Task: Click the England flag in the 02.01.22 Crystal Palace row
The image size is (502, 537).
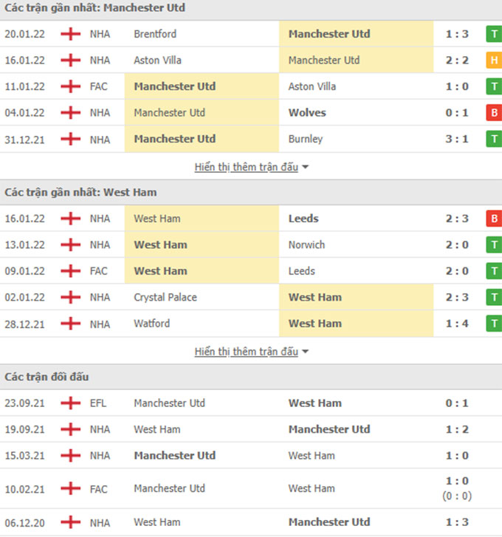Action: click(x=71, y=298)
